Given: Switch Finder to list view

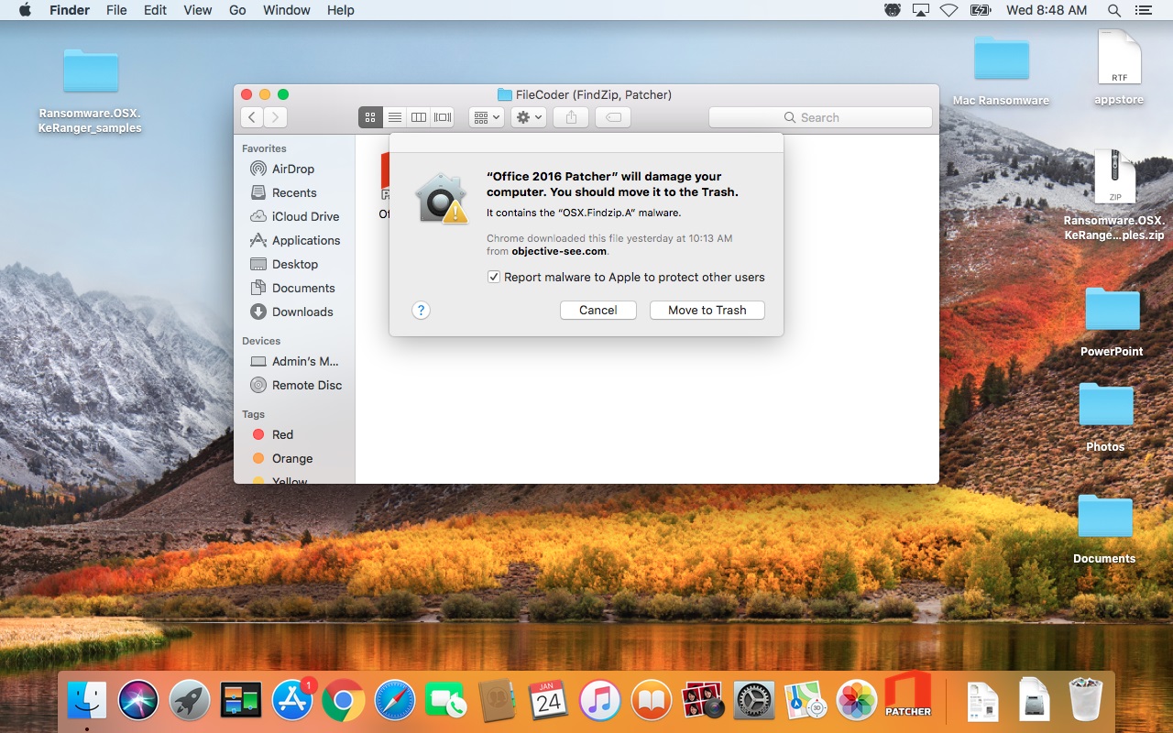Looking at the screenshot, I should pos(395,117).
